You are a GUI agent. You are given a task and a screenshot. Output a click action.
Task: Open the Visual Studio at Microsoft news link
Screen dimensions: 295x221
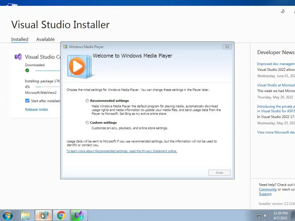pos(276,85)
